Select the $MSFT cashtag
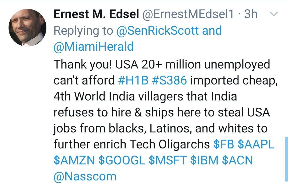The image size is (288, 190). (167, 160)
